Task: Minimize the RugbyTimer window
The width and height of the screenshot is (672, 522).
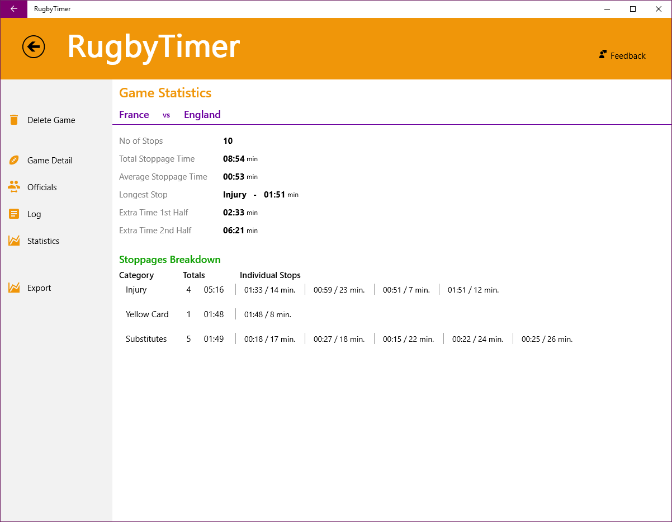Action: pyautogui.click(x=607, y=9)
